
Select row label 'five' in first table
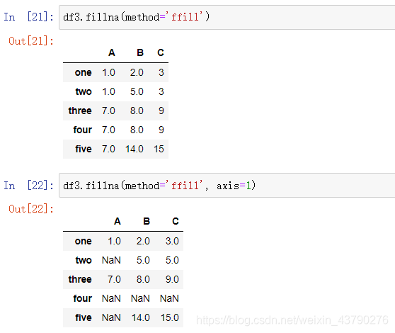[84, 149]
